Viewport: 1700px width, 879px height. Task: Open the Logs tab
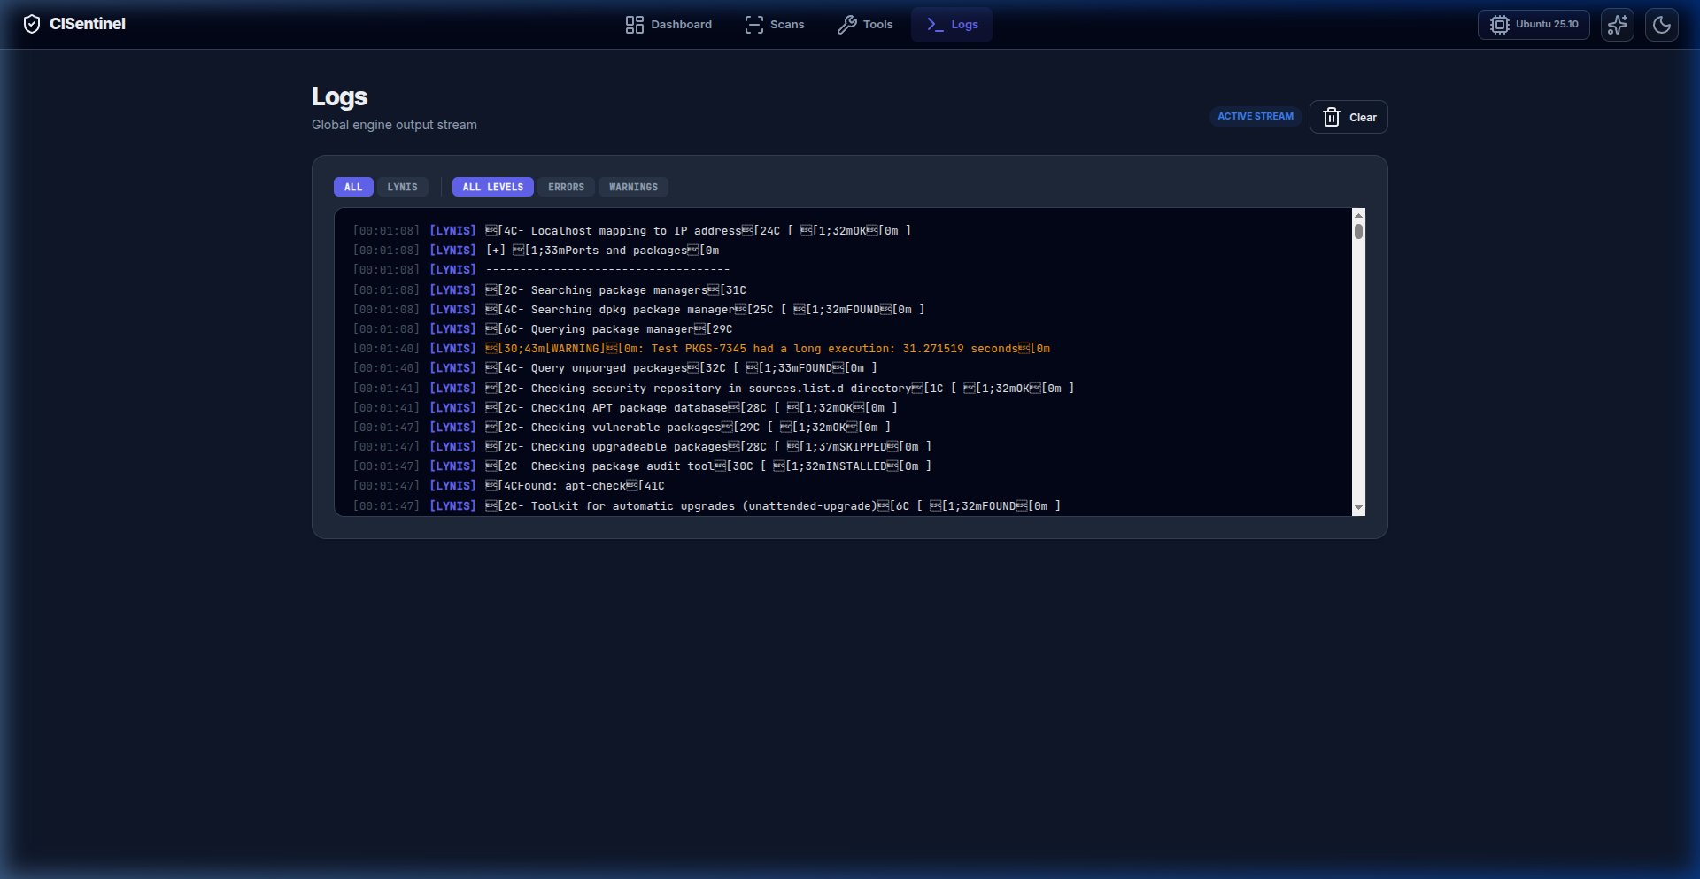(x=952, y=25)
